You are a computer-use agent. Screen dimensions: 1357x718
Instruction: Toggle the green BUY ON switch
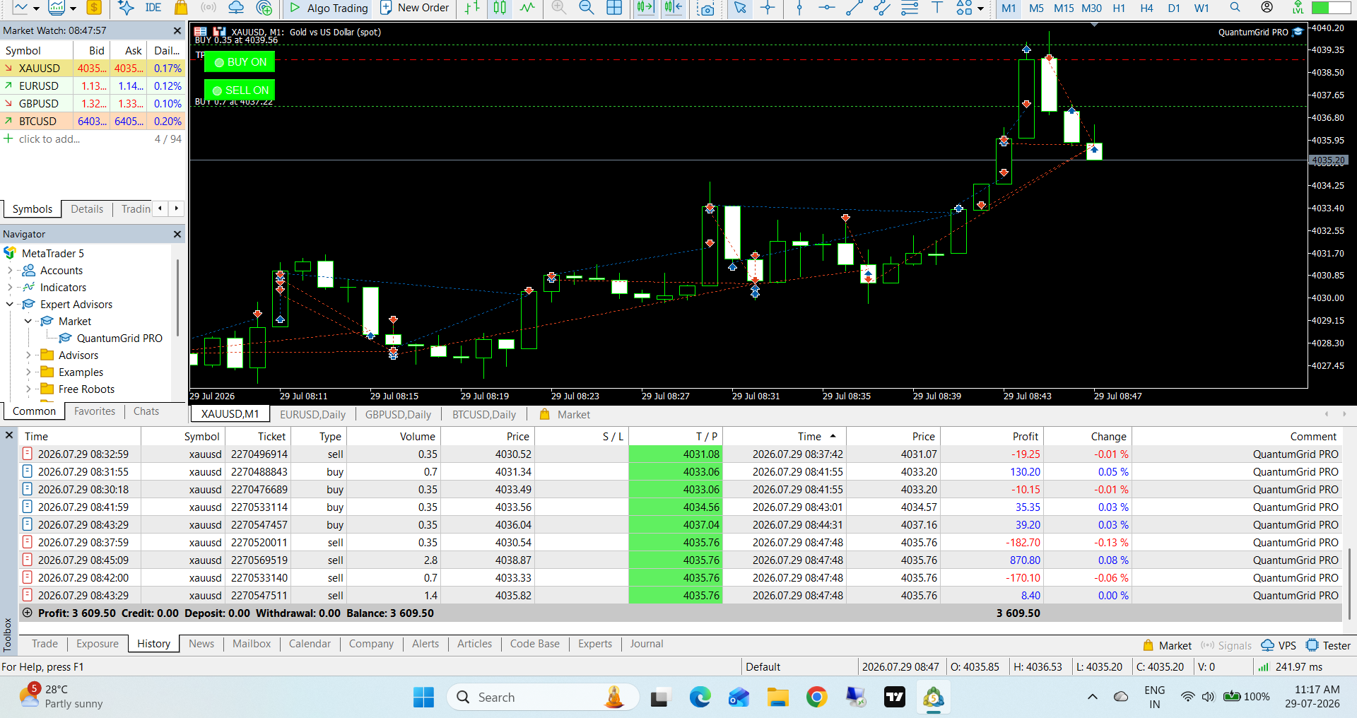tap(240, 62)
